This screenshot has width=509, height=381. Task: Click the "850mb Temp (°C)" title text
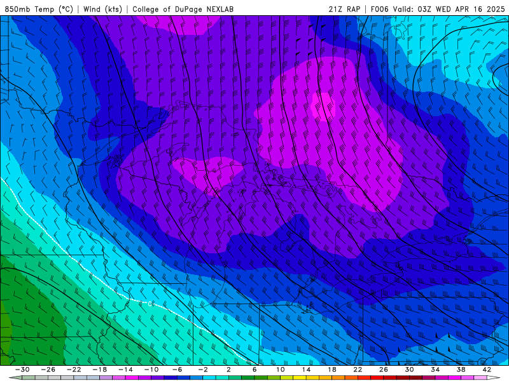[39, 9]
